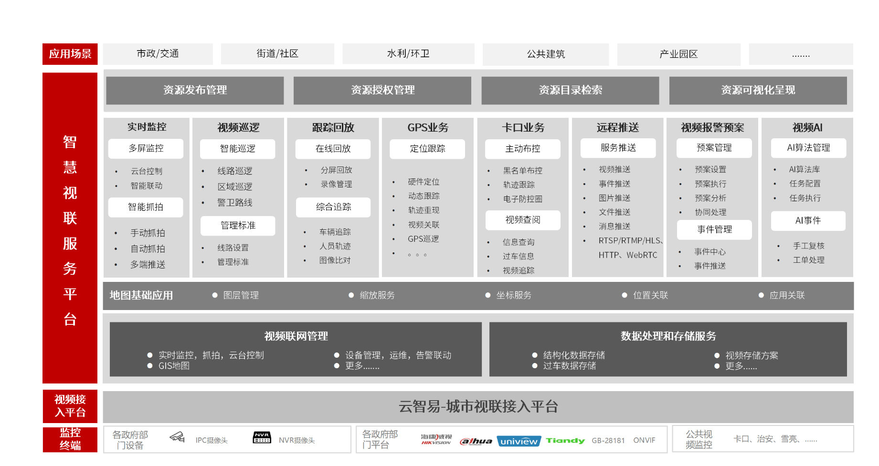Click the Dahua 大华 logo
This screenshot has width=879, height=466.
click(476, 441)
